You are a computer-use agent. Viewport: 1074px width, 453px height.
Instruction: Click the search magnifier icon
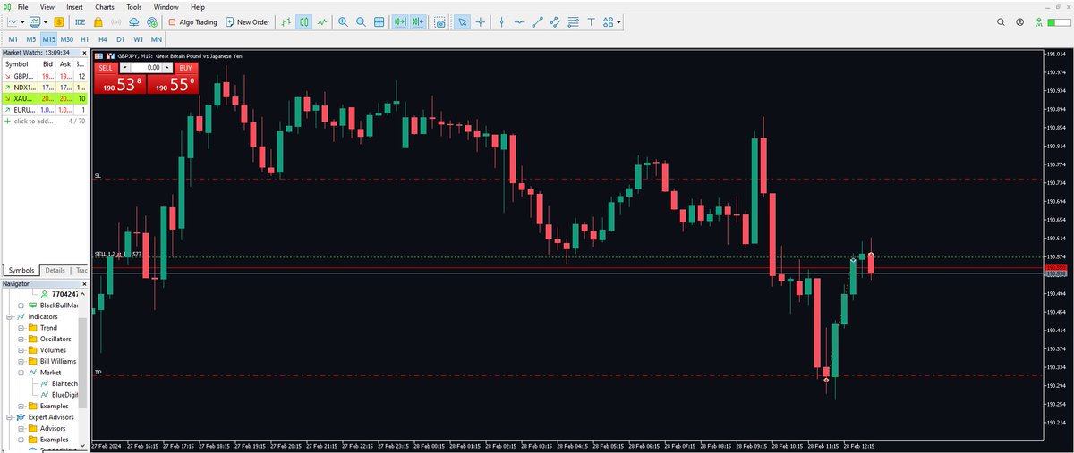click(x=1002, y=21)
